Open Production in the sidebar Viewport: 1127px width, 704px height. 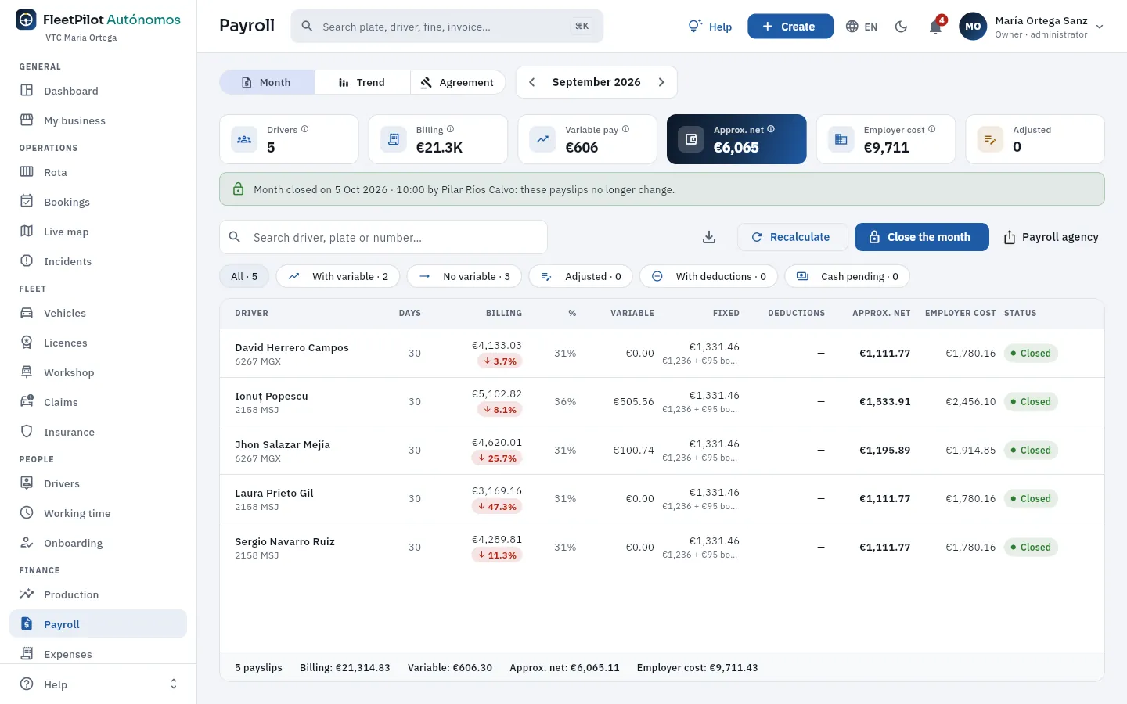click(99, 594)
